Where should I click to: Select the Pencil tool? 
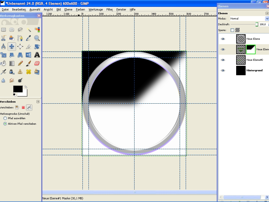(20, 63)
